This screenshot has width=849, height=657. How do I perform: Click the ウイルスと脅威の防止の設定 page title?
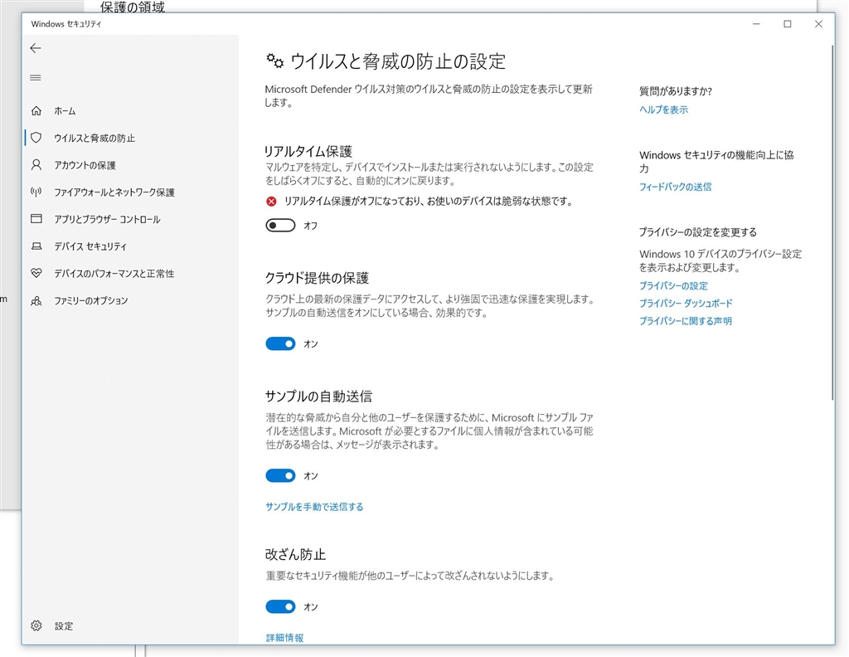click(398, 61)
